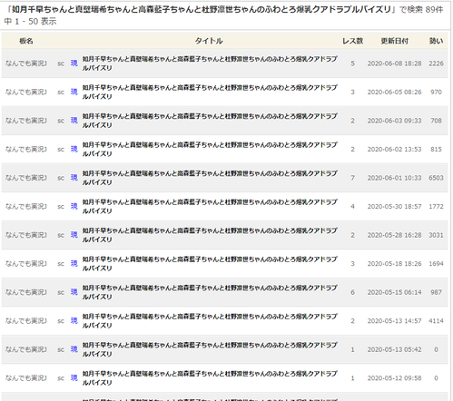Screen dimensions: 453x401
Task: Click the 現 link in the 2020-05-28 16:28 row
Action: pos(74,235)
